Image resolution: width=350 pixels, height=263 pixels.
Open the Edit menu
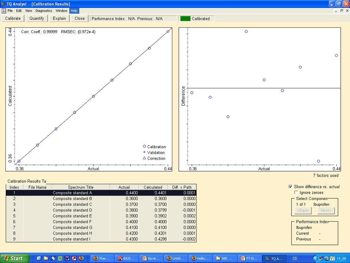tap(19, 11)
